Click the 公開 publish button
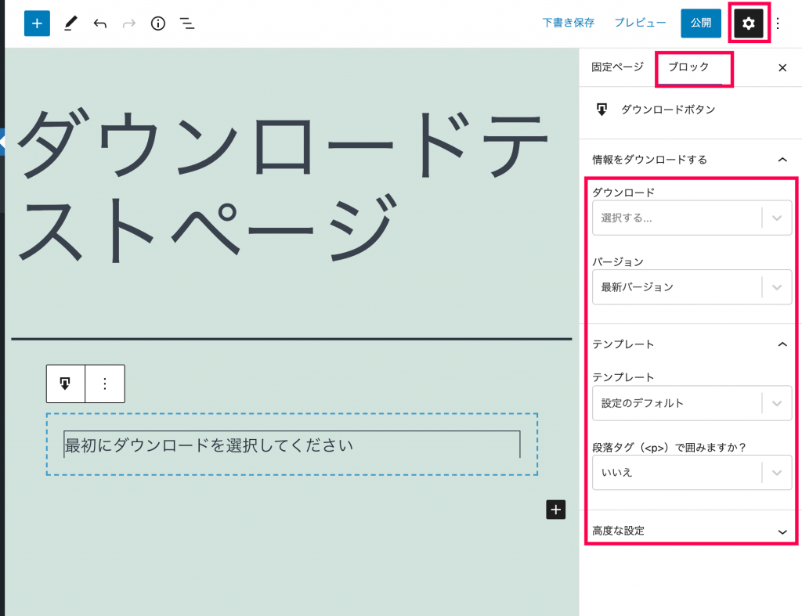Screen dimensions: 802x616 point(701,23)
